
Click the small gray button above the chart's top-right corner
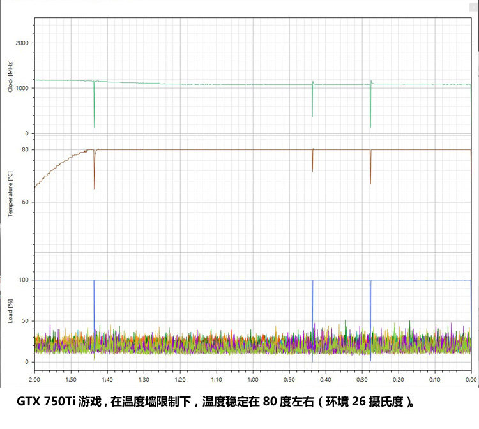click(473, 8)
